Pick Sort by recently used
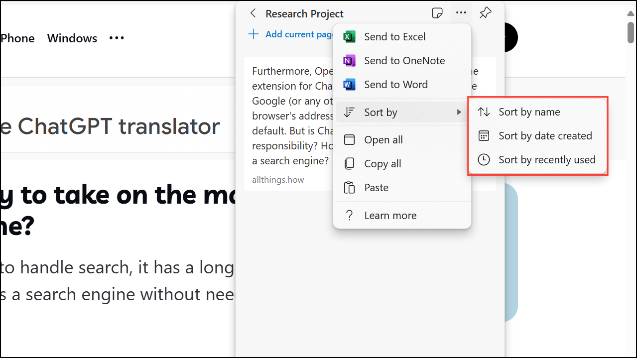The image size is (637, 358). (547, 160)
